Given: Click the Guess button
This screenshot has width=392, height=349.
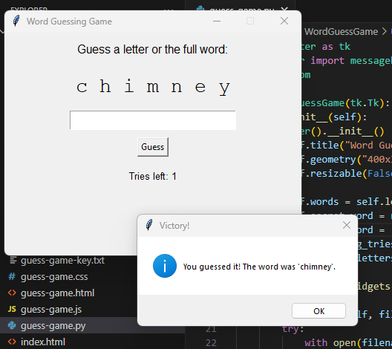Looking at the screenshot, I should [x=153, y=147].
